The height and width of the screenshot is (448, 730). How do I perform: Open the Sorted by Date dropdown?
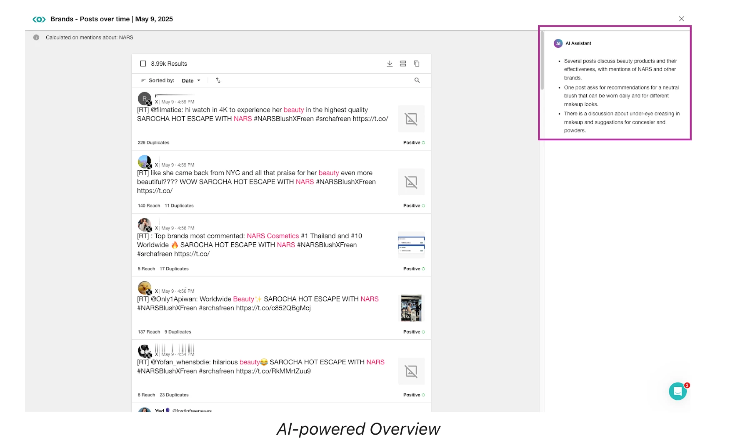(191, 81)
